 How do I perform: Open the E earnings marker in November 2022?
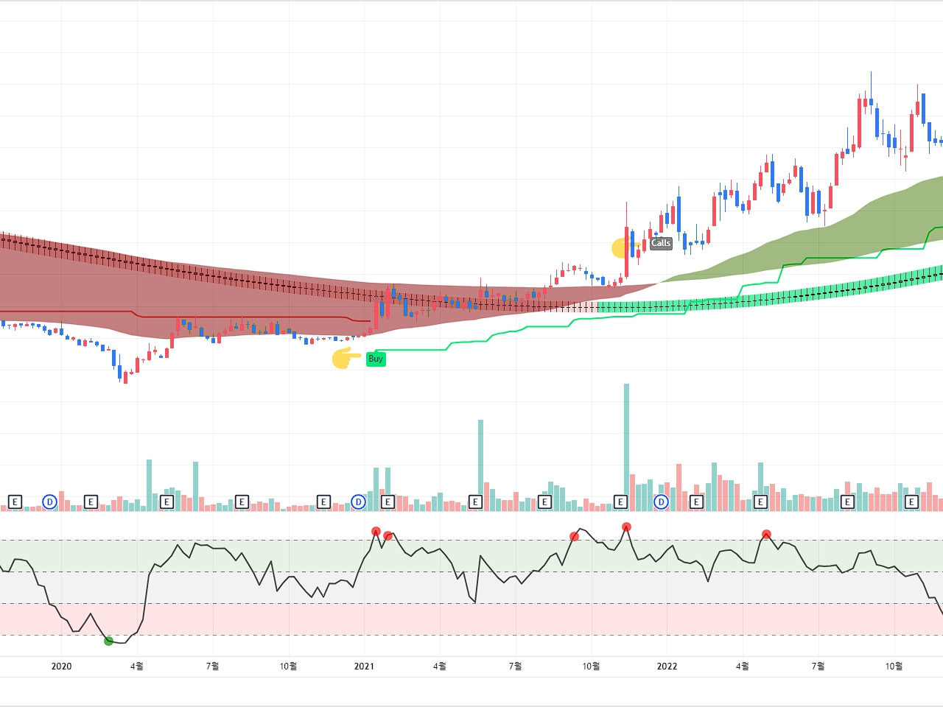911,502
